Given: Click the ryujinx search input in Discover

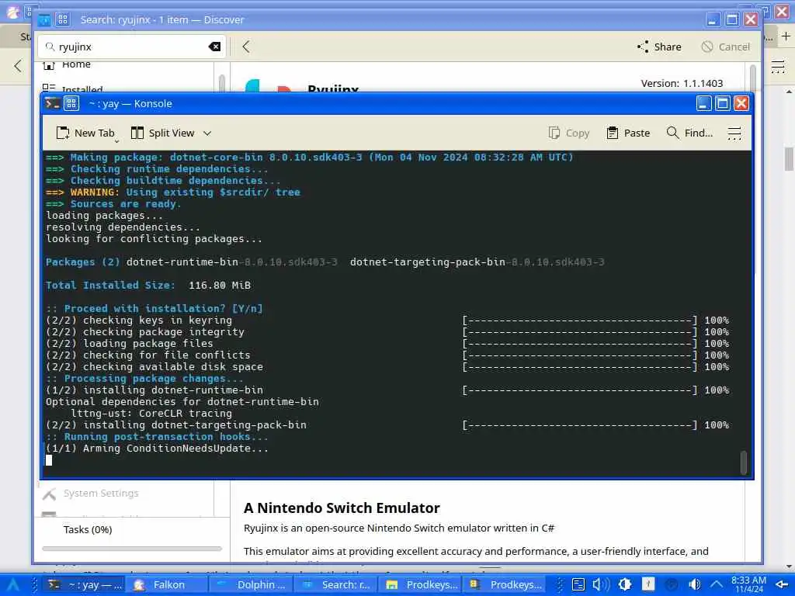Looking at the screenshot, I should coord(132,47).
